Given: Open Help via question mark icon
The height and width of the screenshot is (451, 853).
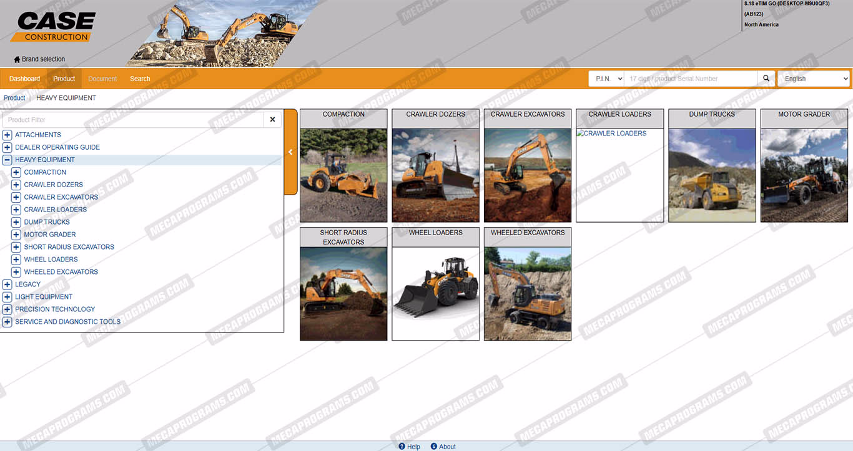Looking at the screenshot, I should (402, 447).
